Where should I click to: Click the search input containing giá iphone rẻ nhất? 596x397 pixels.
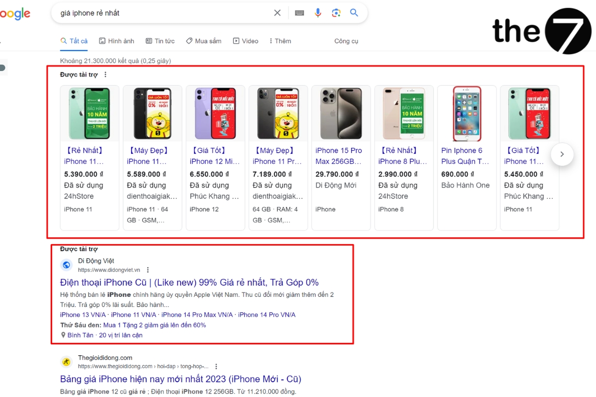tap(149, 13)
